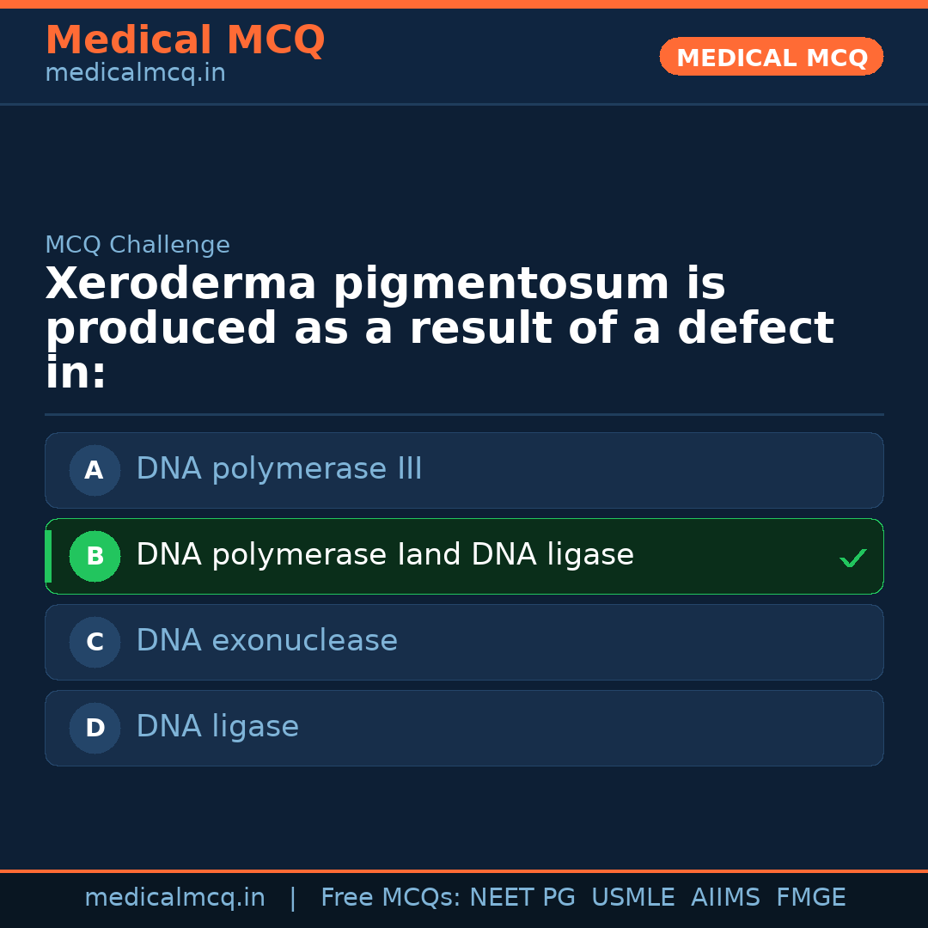Select answer DNA polymerase I and DNA ligase
Viewport: 928px width, 928px height.
pyautogui.click(x=385, y=555)
